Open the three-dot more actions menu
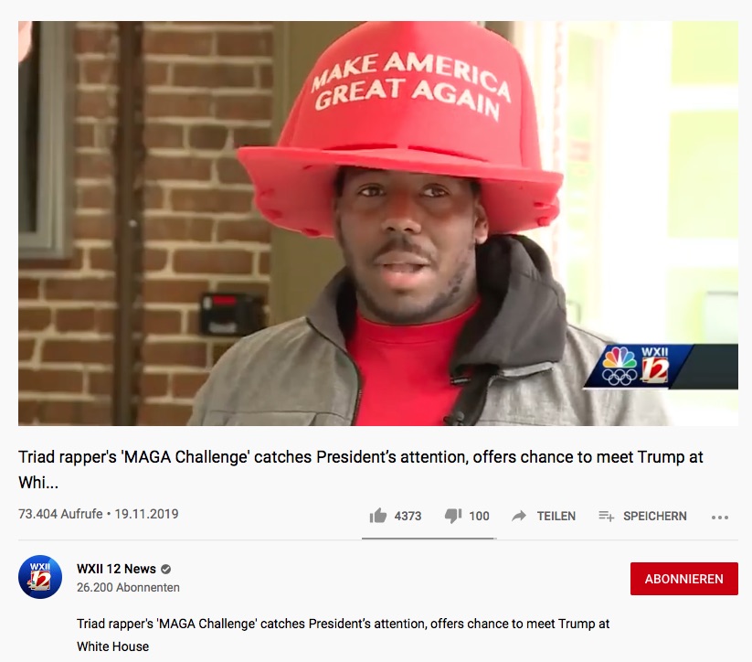The height and width of the screenshot is (662, 752). [x=720, y=517]
